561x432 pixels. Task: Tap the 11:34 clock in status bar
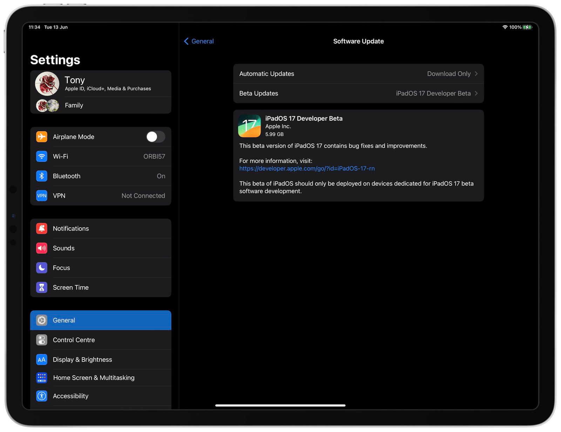(x=34, y=27)
